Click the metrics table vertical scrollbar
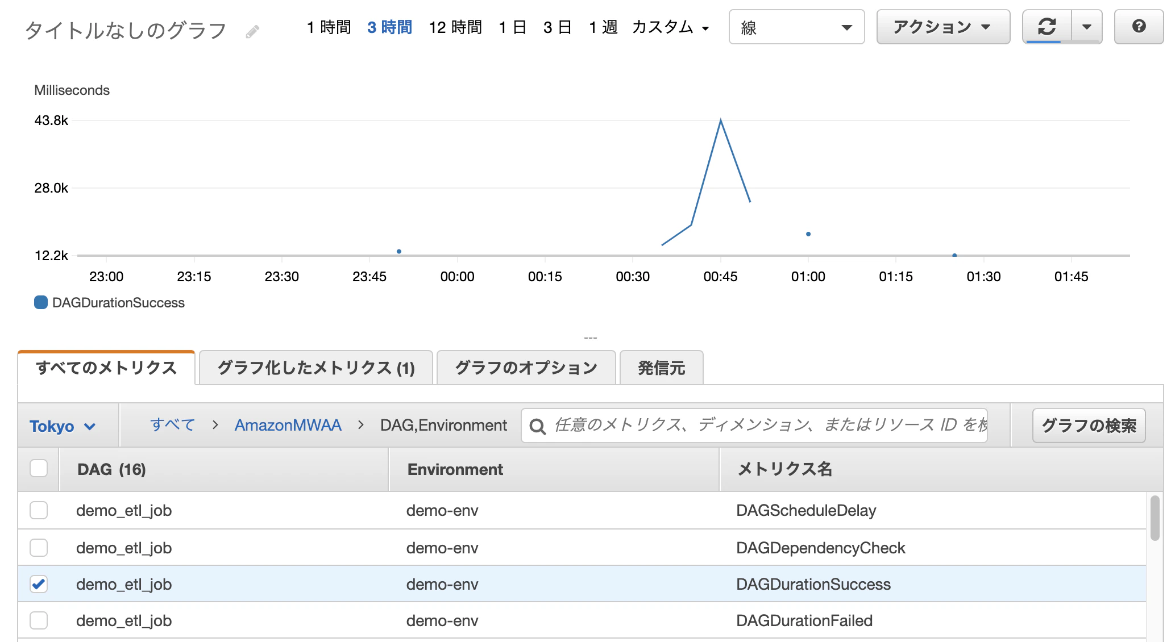This screenshot has width=1171, height=642. [x=1155, y=518]
